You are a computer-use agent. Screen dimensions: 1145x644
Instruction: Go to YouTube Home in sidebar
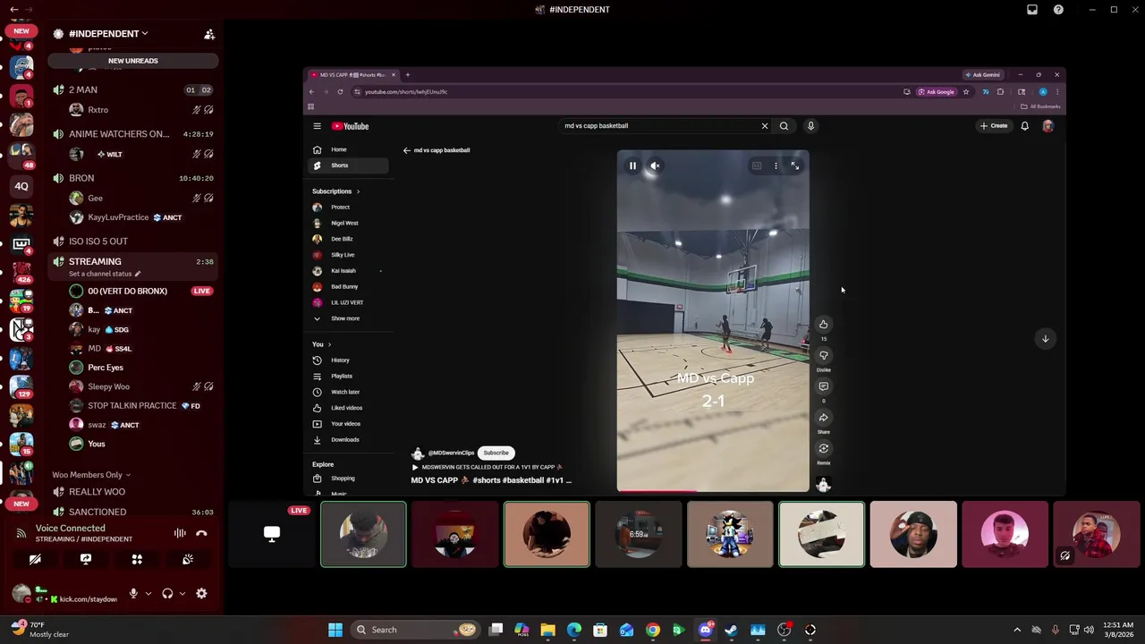point(349,149)
